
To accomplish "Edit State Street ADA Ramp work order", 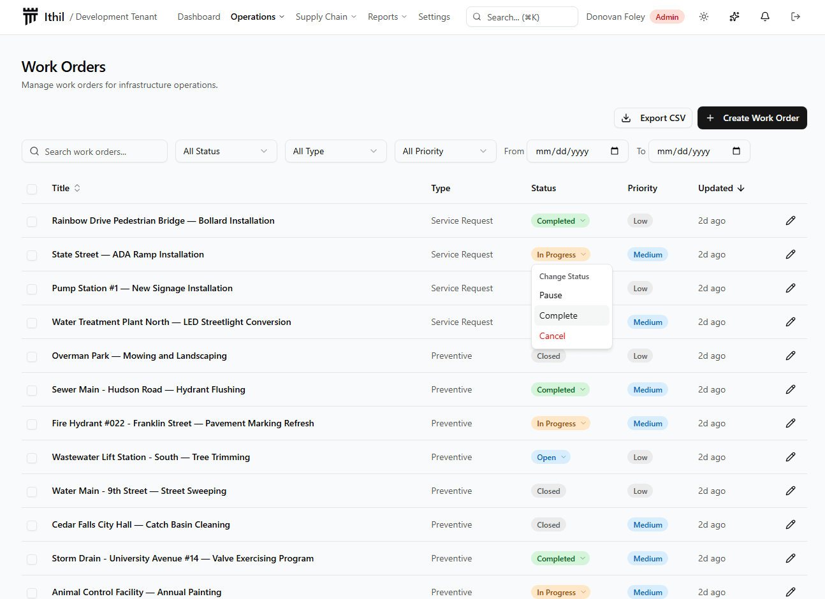I will click(791, 254).
